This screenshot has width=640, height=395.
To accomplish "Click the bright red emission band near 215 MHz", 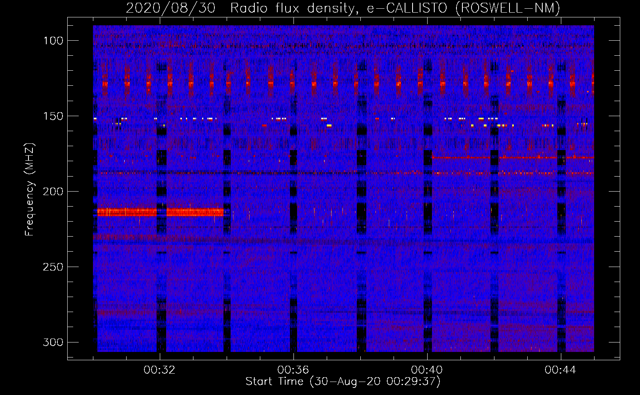I will tap(161, 212).
